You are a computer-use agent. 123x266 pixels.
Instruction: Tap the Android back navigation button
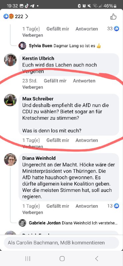click(97, 259)
